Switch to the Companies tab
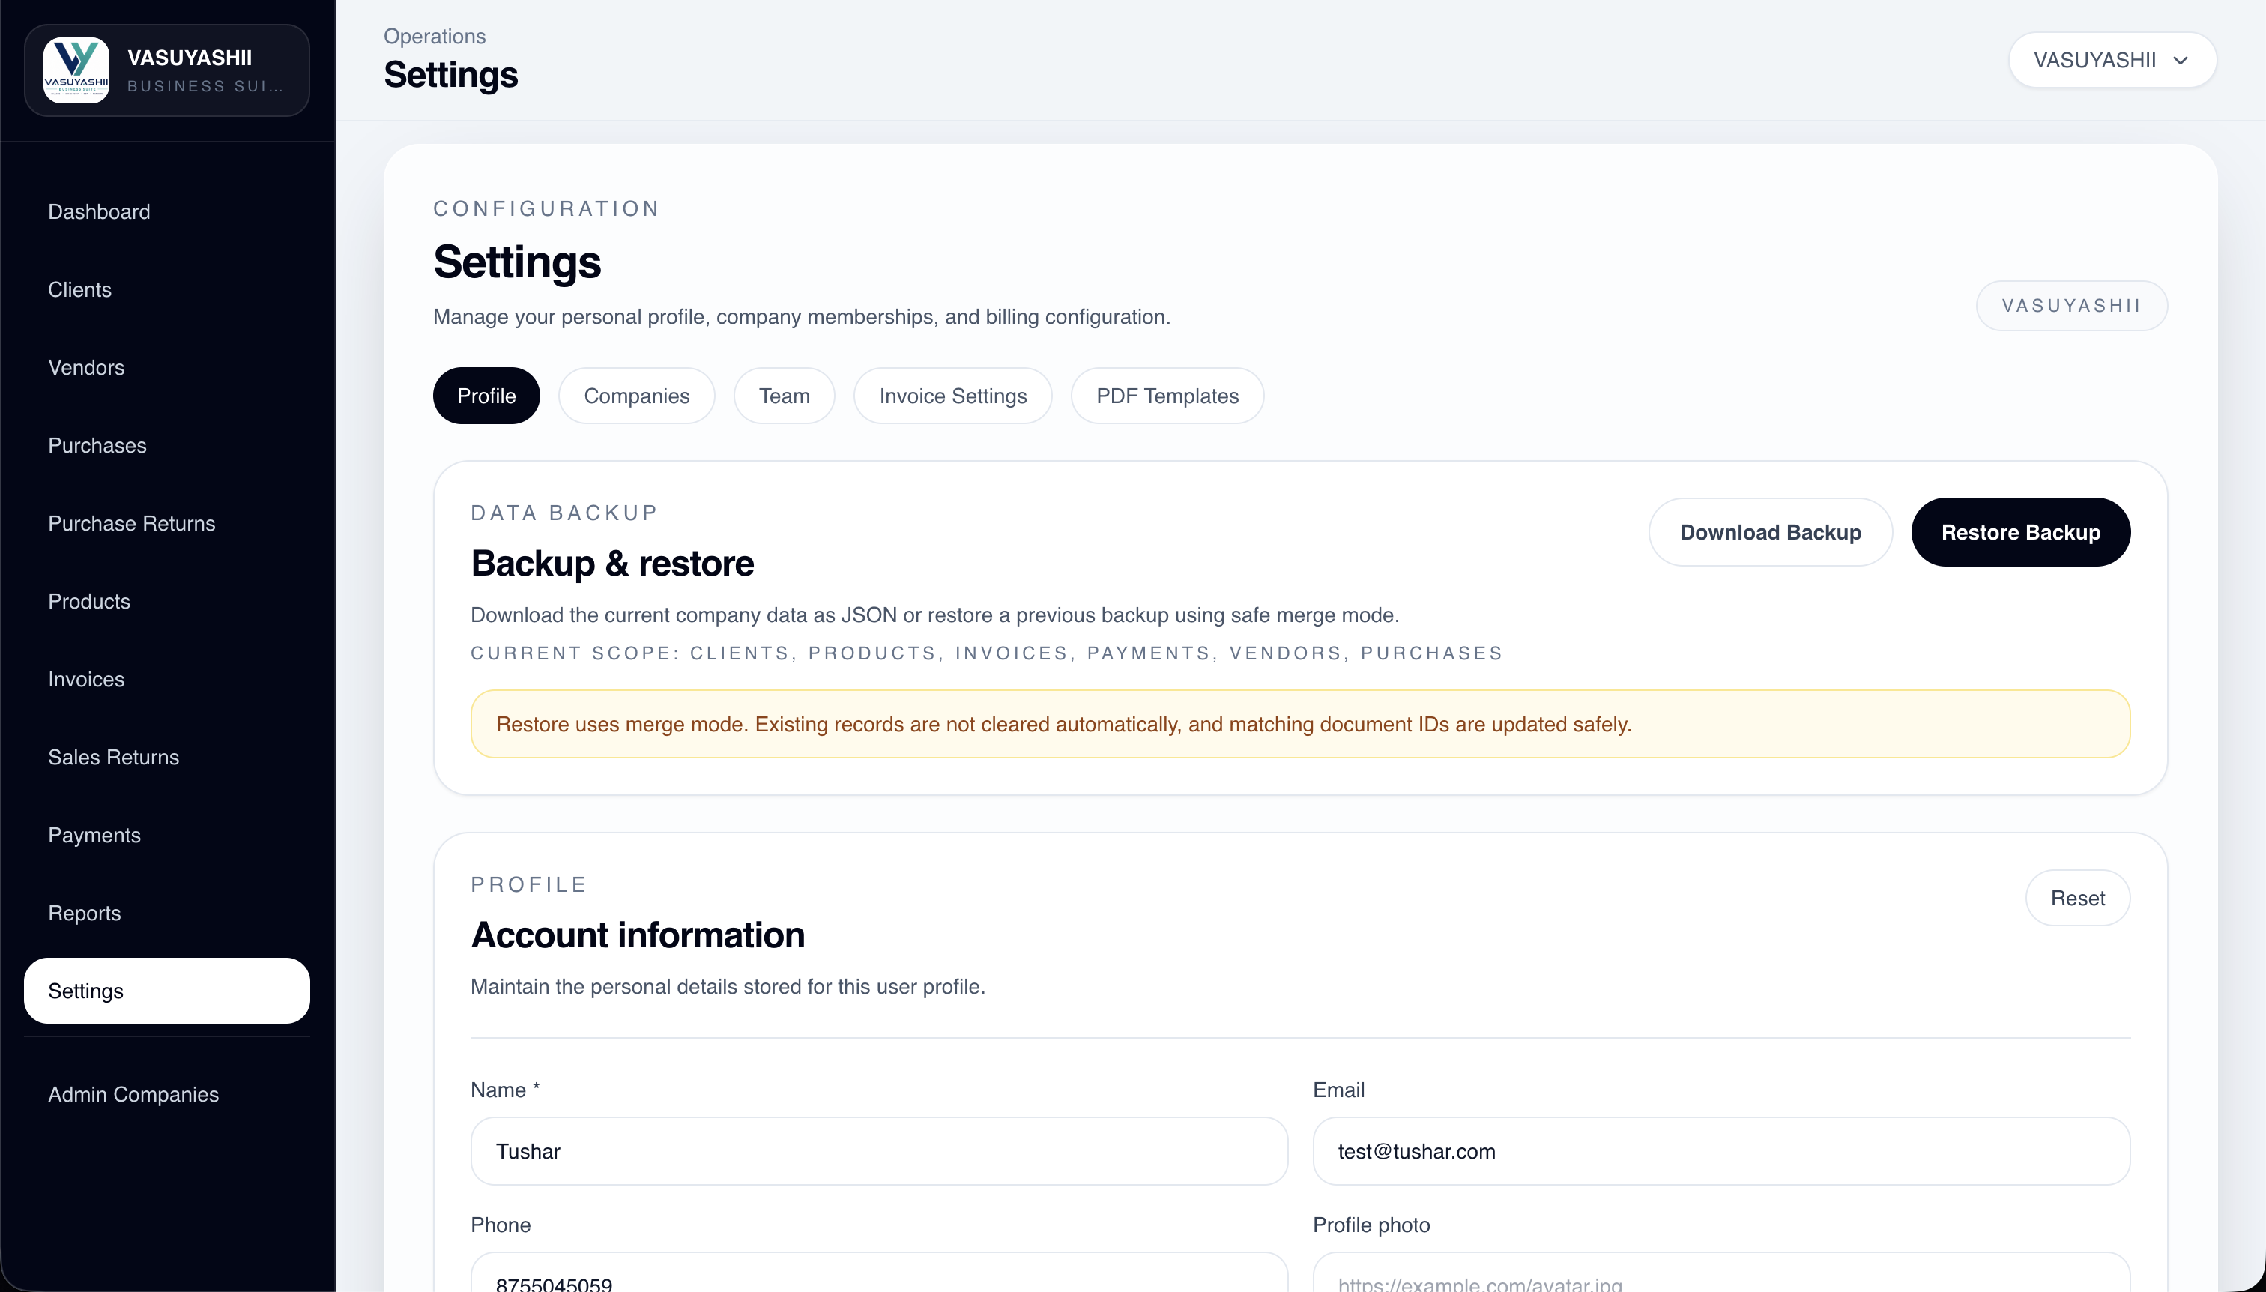Viewport: 2266px width, 1292px height. 636,396
